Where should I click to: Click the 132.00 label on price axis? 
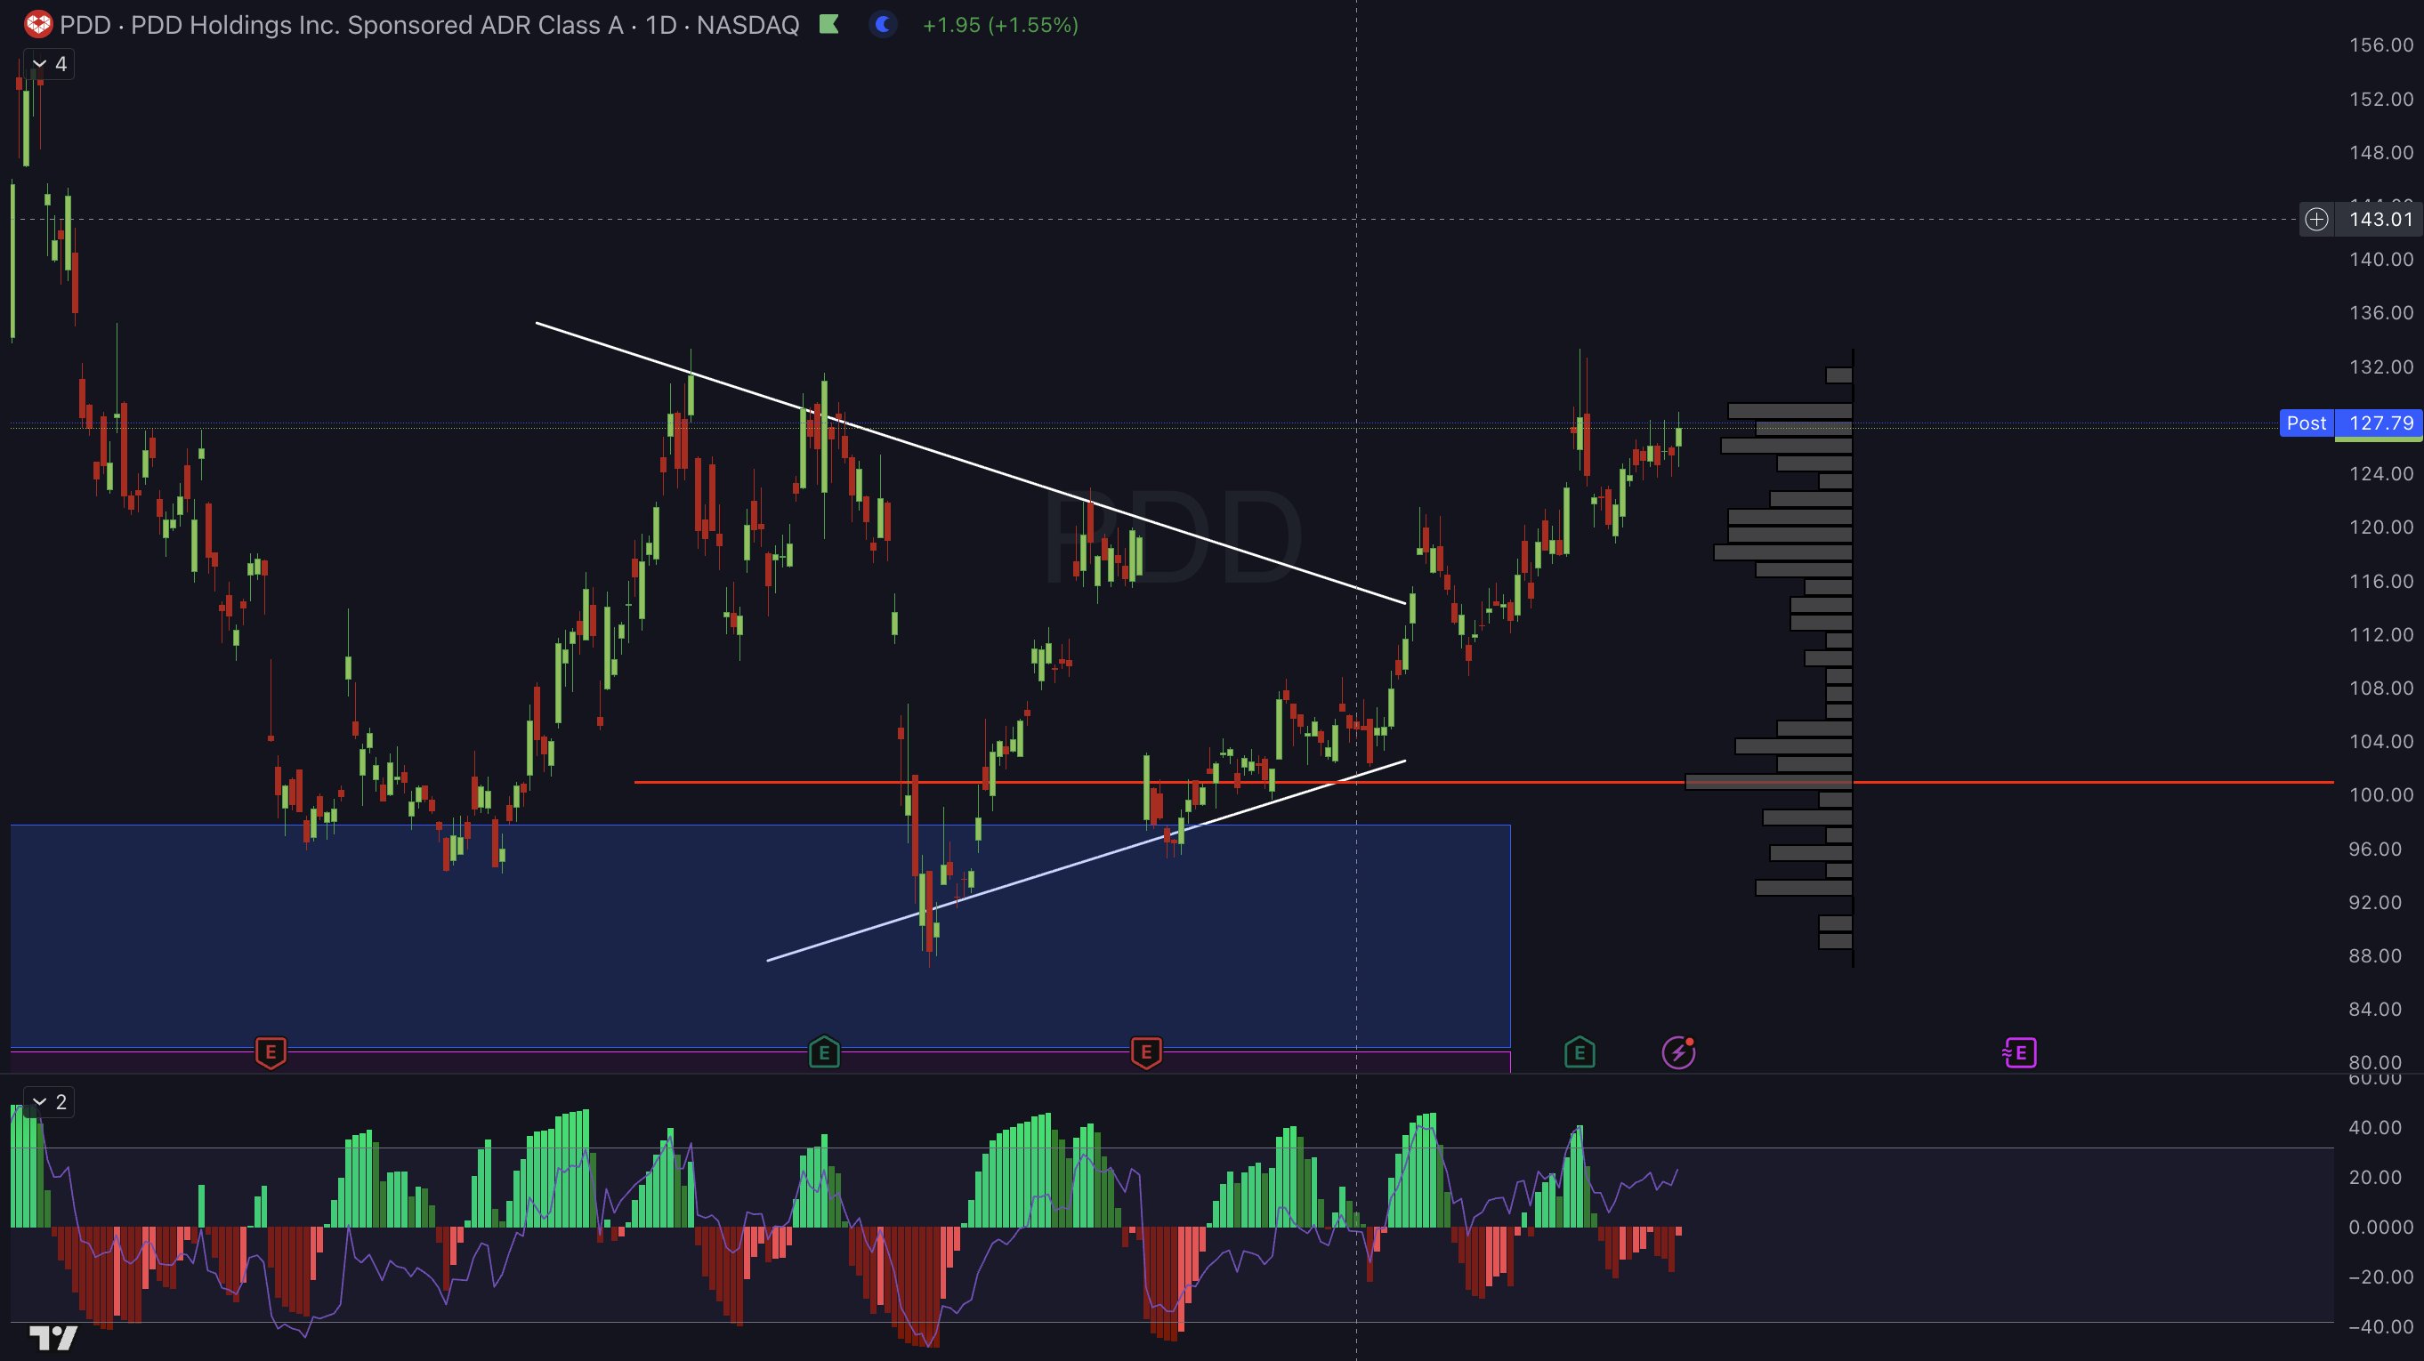pos(2380,366)
